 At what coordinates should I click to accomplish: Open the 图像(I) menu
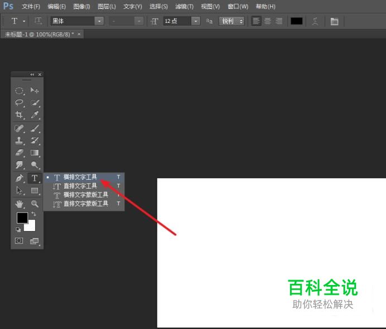(81, 6)
